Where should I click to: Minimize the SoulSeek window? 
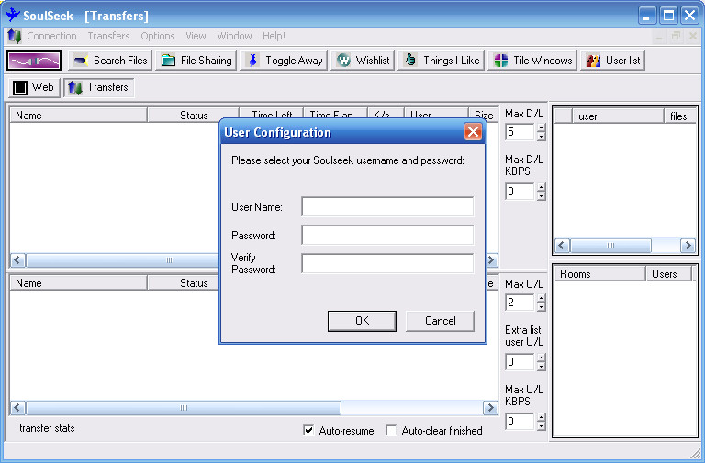pos(646,16)
